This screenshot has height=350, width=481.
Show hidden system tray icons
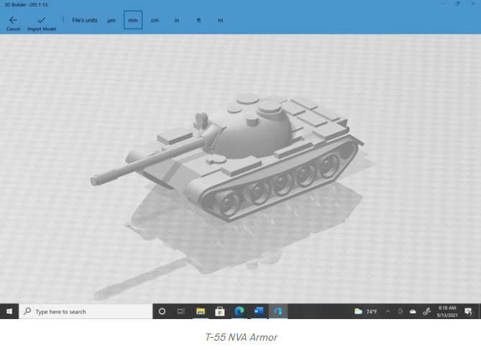[x=388, y=311]
